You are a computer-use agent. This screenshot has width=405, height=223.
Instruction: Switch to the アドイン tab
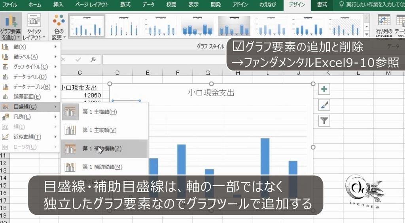click(x=240, y=5)
